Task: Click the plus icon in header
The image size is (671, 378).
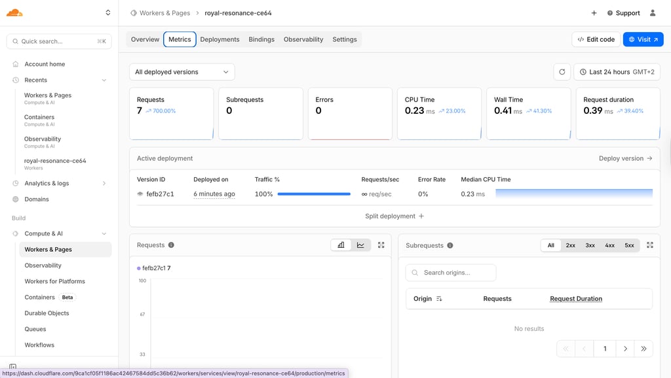Action: [594, 13]
